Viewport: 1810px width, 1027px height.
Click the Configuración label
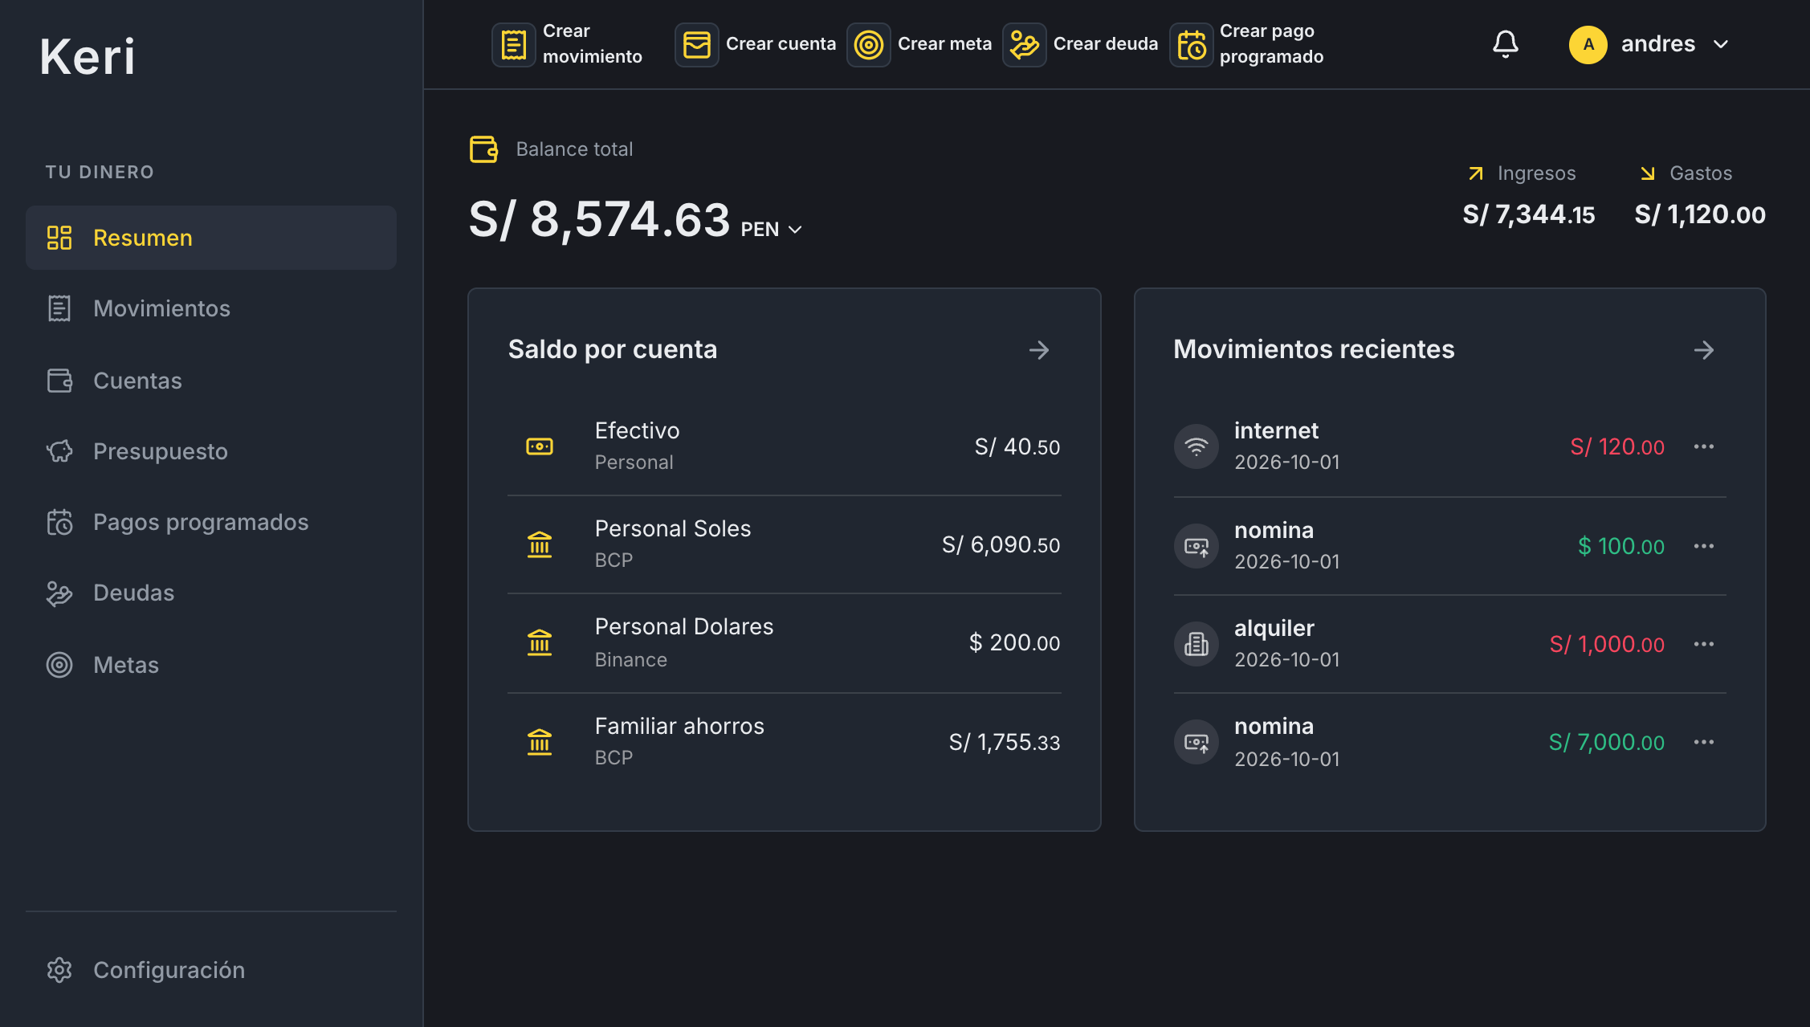tap(169, 970)
